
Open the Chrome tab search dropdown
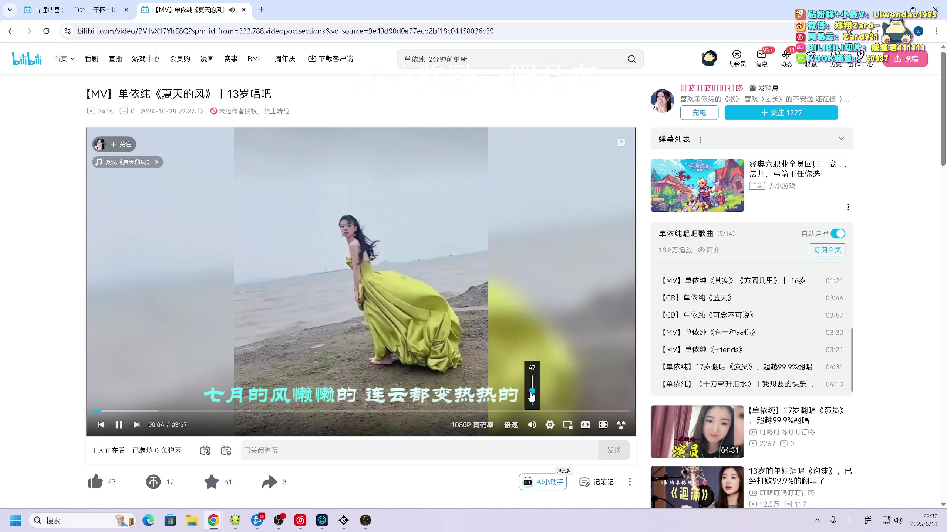point(10,10)
